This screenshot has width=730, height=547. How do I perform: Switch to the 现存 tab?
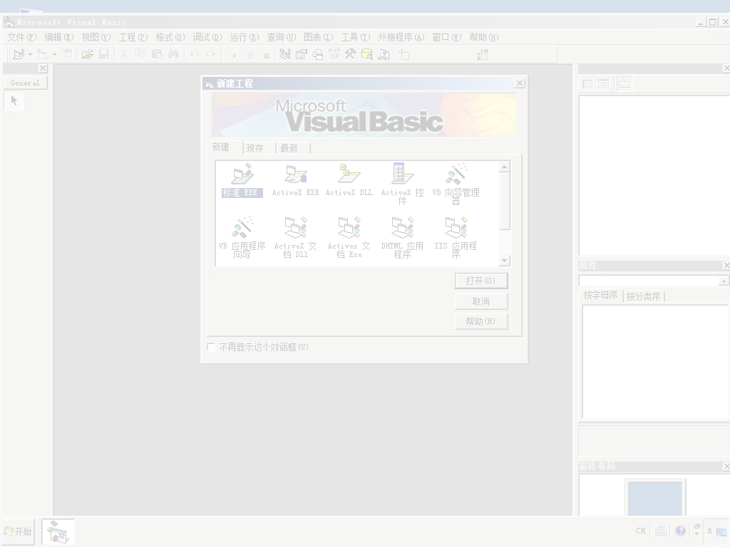(255, 148)
